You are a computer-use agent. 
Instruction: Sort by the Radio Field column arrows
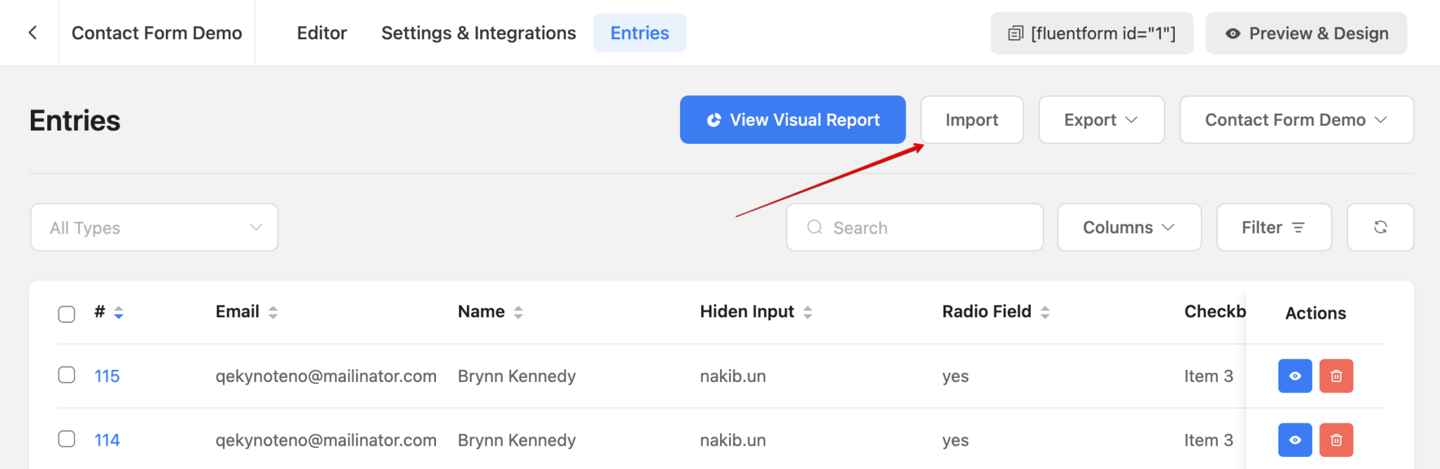(x=1045, y=312)
